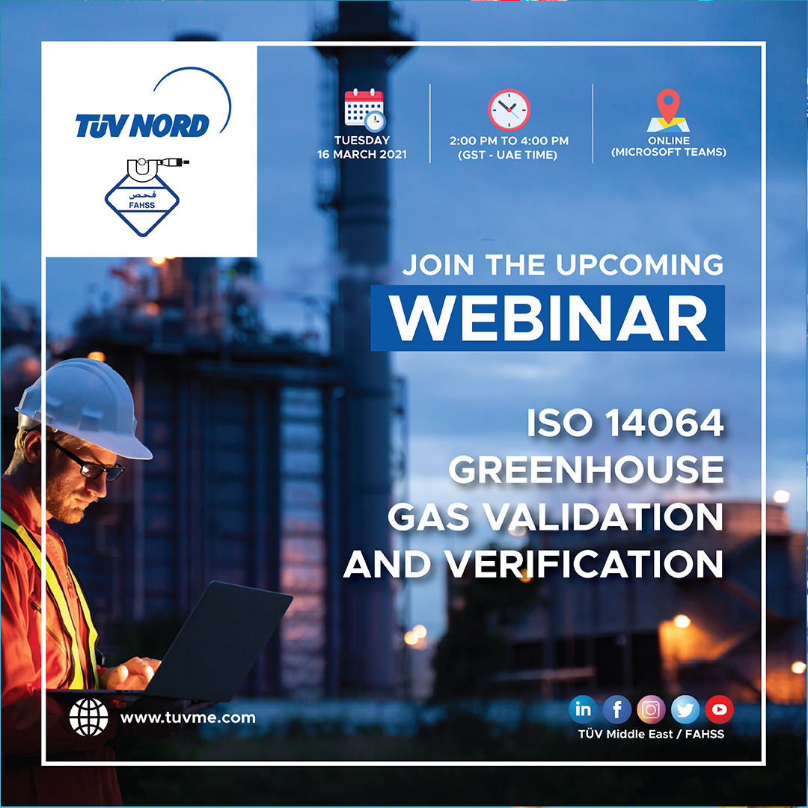
Task: Click the "AND VERIFICATION" title line
Action: [x=533, y=564]
